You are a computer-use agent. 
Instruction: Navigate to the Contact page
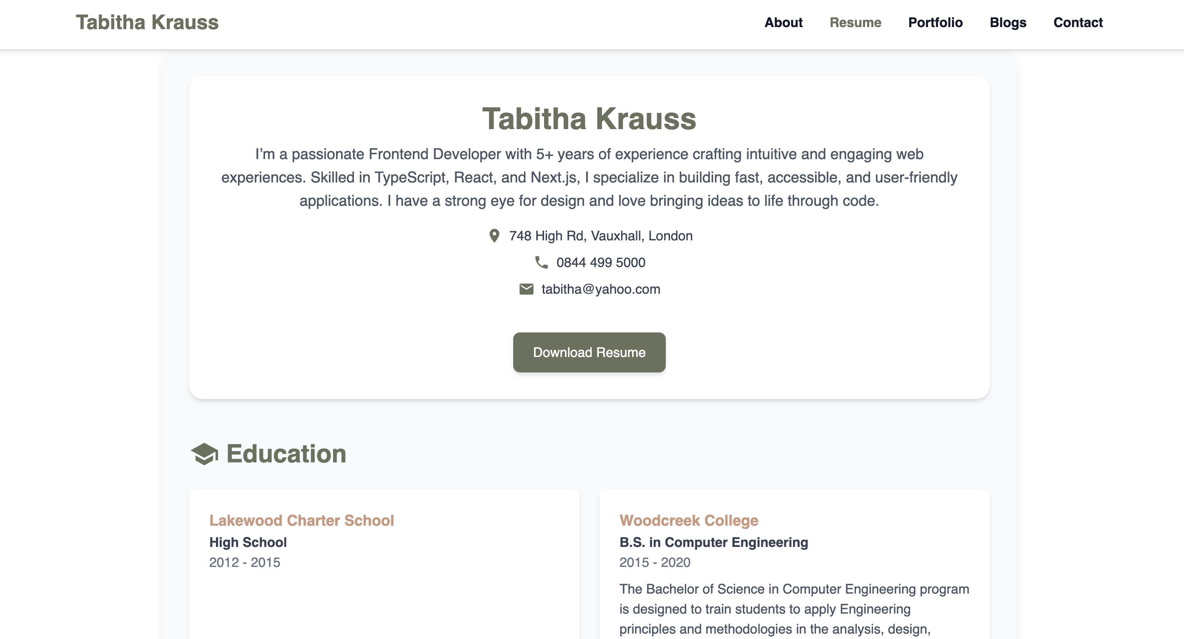point(1078,22)
